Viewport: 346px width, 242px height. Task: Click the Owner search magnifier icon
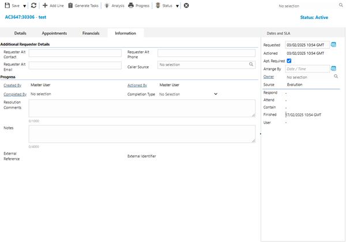coord(336,76)
